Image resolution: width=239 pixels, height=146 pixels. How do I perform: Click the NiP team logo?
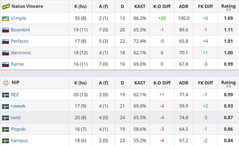pos(6,83)
